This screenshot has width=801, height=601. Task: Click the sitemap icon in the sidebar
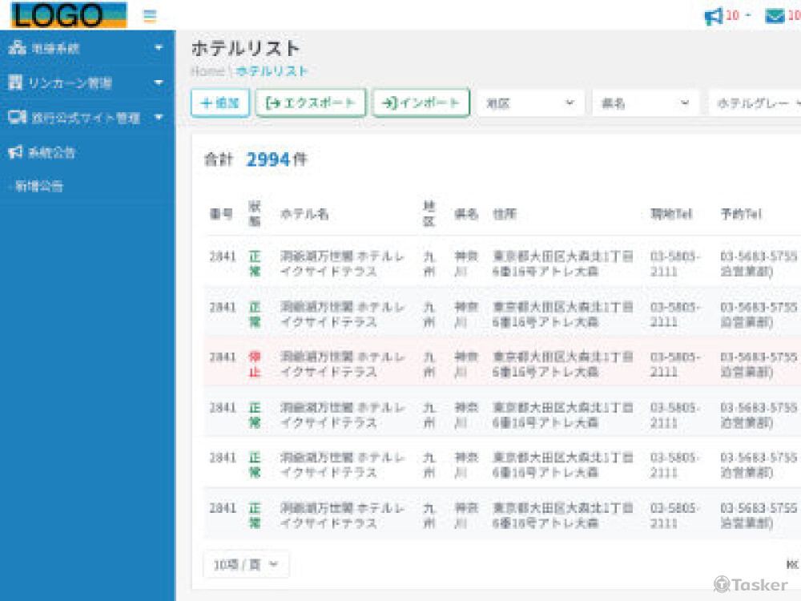click(17, 47)
